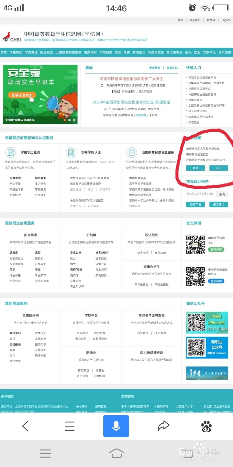This screenshot has width=233, height=467.
Task: Open 学历查询 in the navigation bar
Action: pyautogui.click(x=31, y=52)
